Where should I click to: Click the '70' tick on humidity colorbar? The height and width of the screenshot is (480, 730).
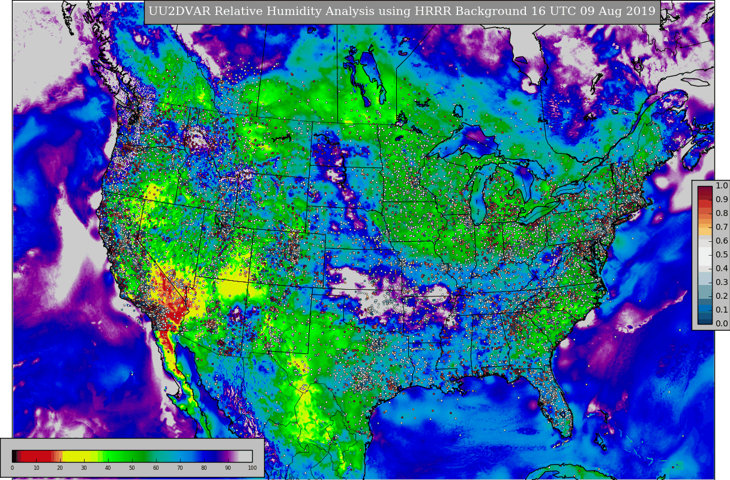180,468
